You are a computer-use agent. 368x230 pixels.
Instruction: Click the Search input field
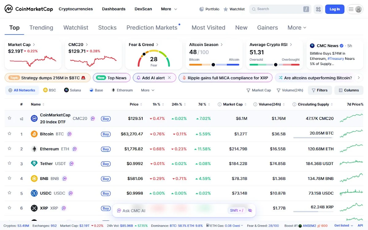tap(280, 9)
